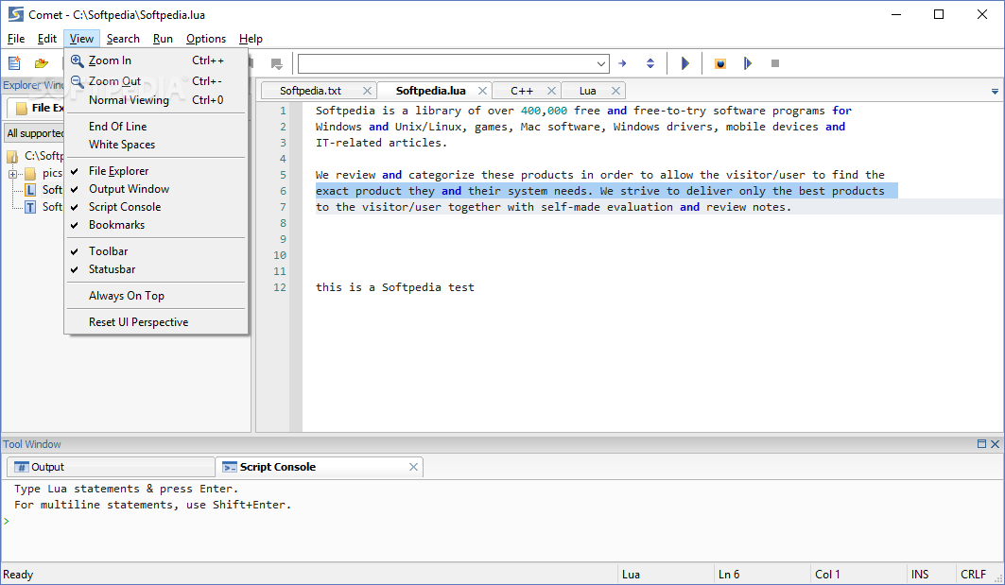Close the Softpedia.txt tab
Image resolution: width=1005 pixels, height=585 pixels.
[367, 91]
